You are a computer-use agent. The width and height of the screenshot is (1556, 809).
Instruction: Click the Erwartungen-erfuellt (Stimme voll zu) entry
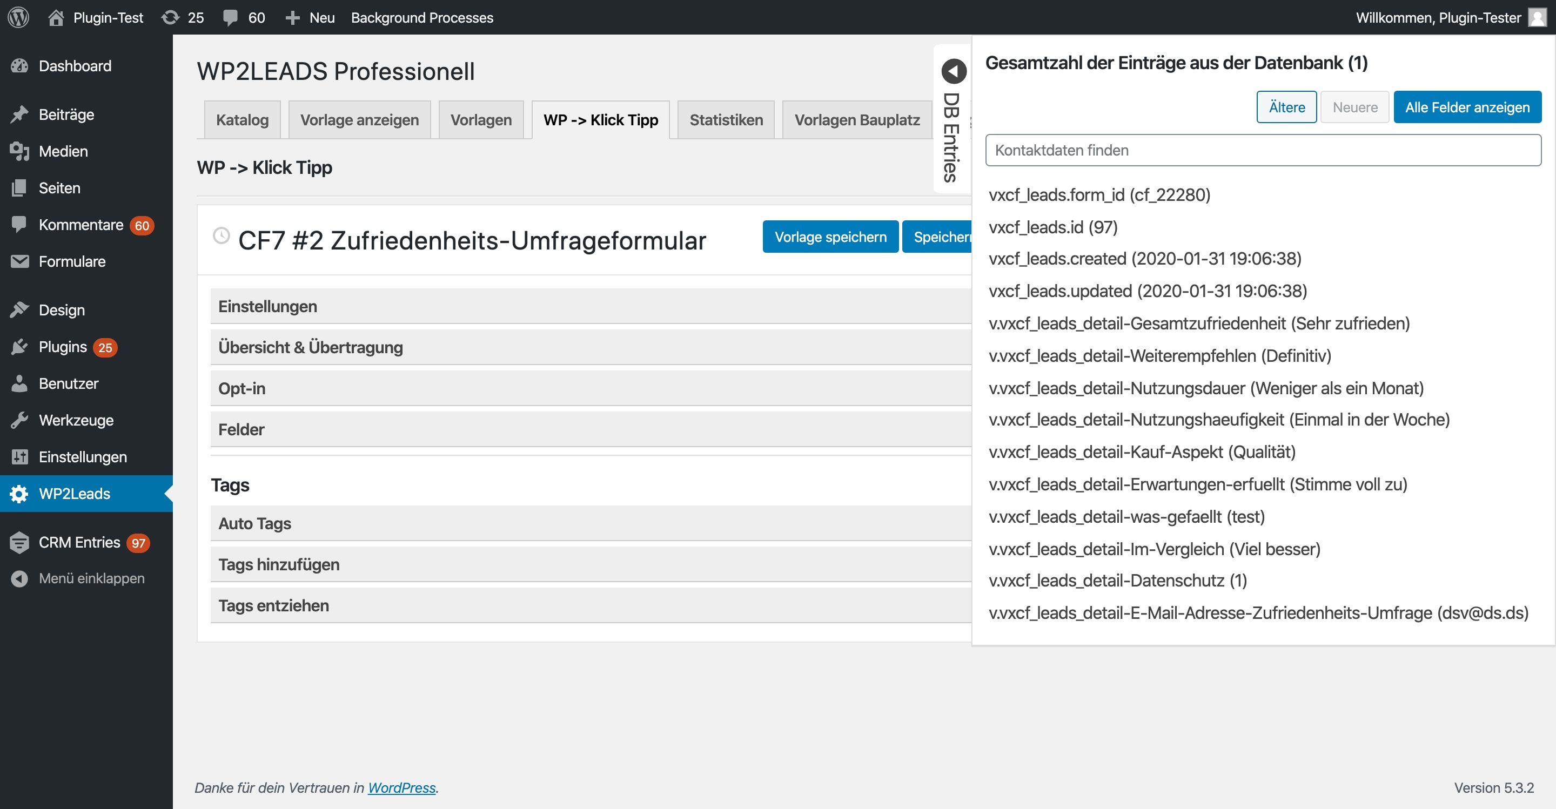pyautogui.click(x=1198, y=484)
